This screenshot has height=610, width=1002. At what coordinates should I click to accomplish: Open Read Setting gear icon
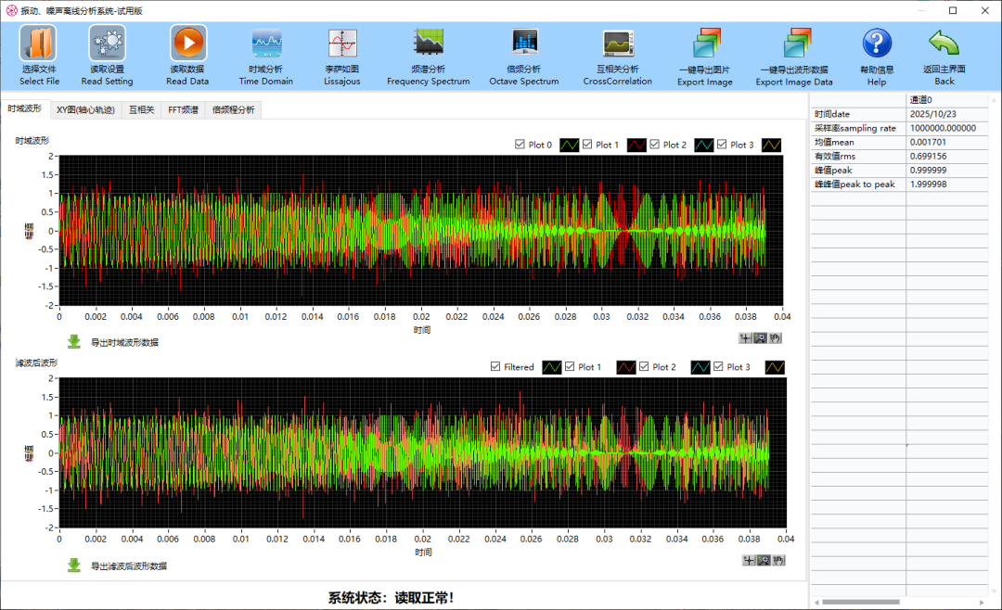click(108, 43)
